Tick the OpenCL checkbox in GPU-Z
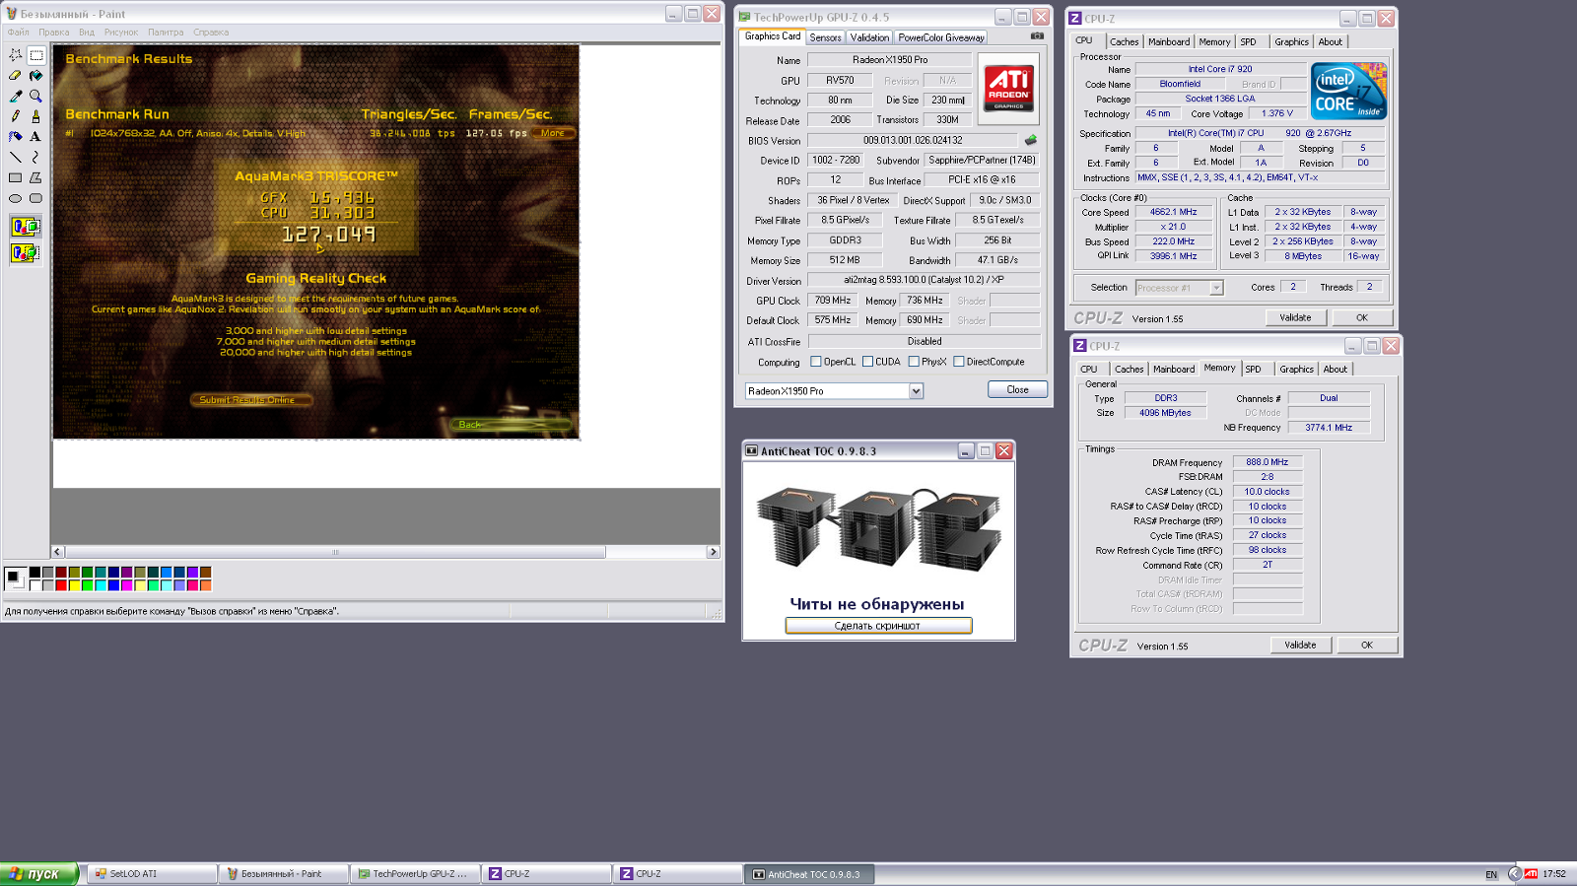Image resolution: width=1577 pixels, height=886 pixels. point(815,362)
